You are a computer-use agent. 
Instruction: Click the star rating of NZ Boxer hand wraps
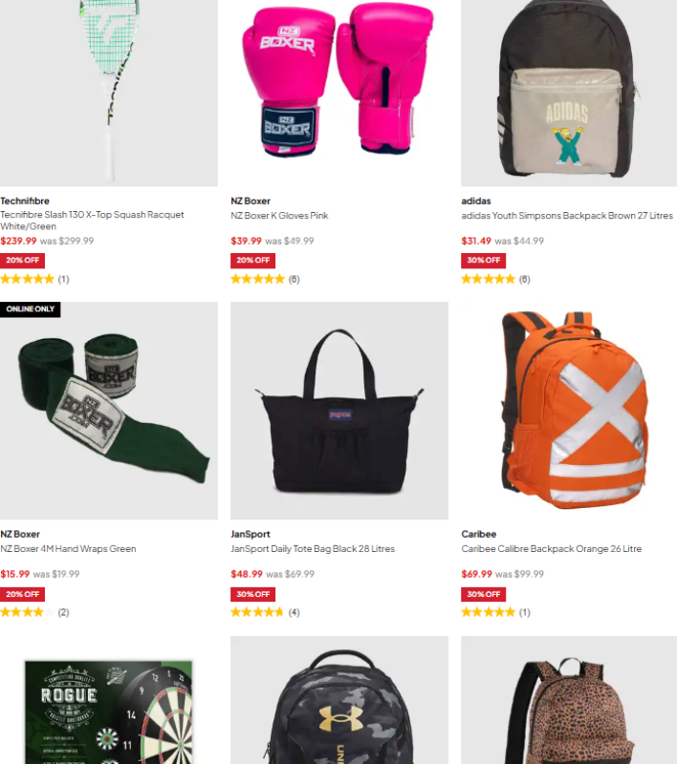tap(27, 612)
